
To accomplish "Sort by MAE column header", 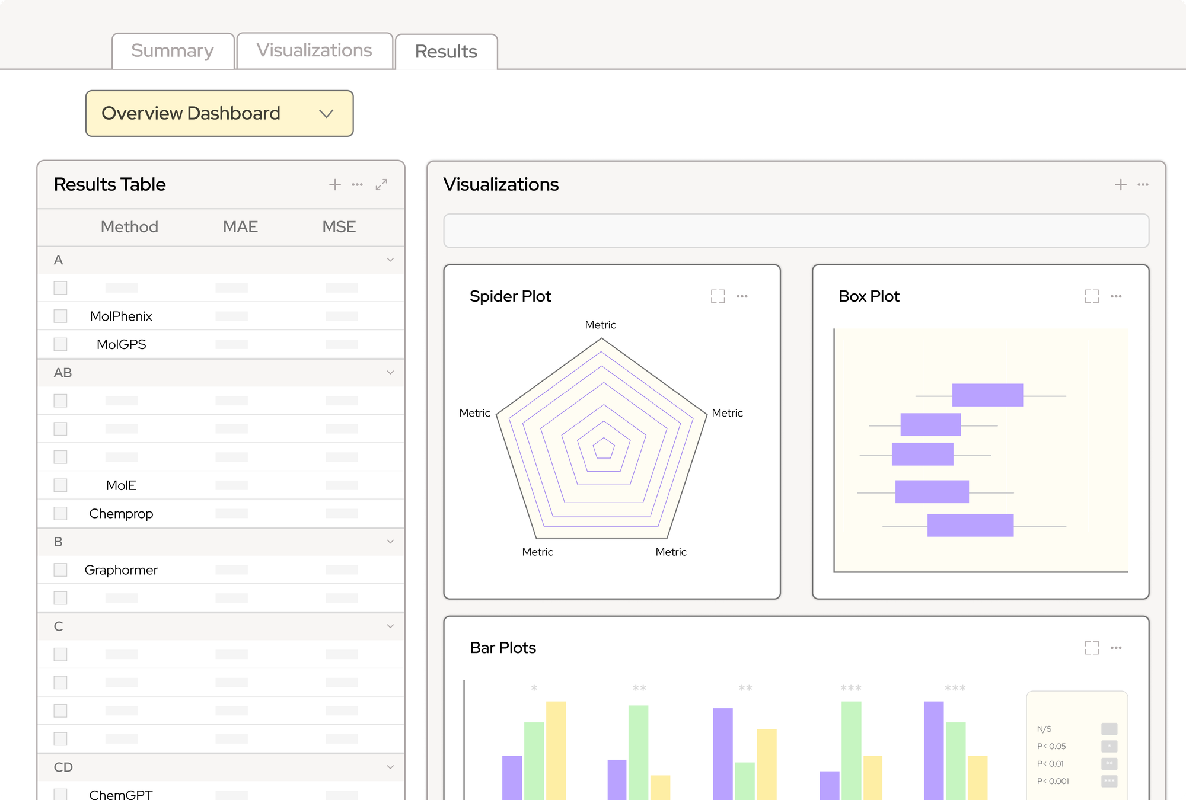I will click(240, 227).
